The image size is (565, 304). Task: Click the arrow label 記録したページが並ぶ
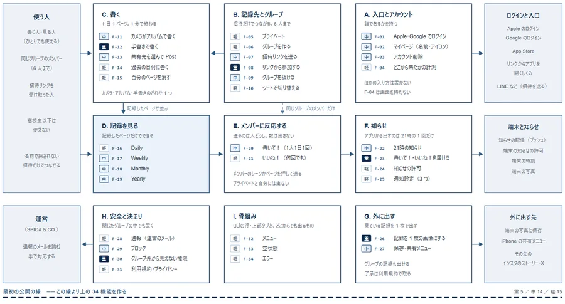coord(148,108)
